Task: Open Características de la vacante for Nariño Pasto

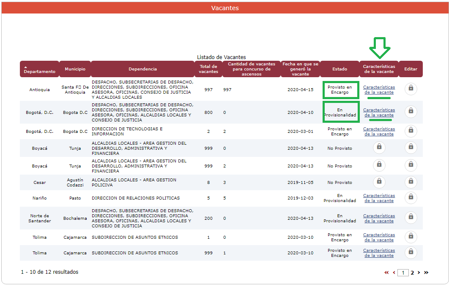Action: [379, 198]
